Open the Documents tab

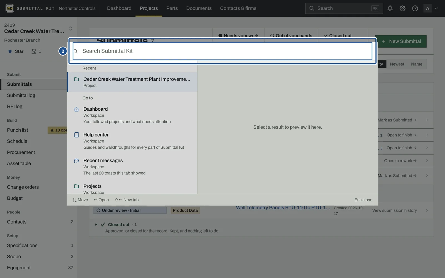pyautogui.click(x=199, y=8)
